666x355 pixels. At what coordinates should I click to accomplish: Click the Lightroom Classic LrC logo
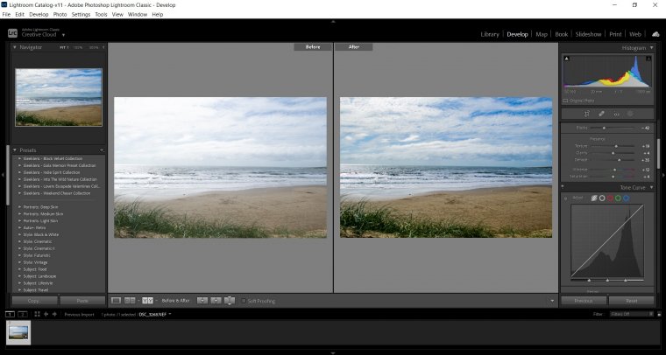point(13,33)
